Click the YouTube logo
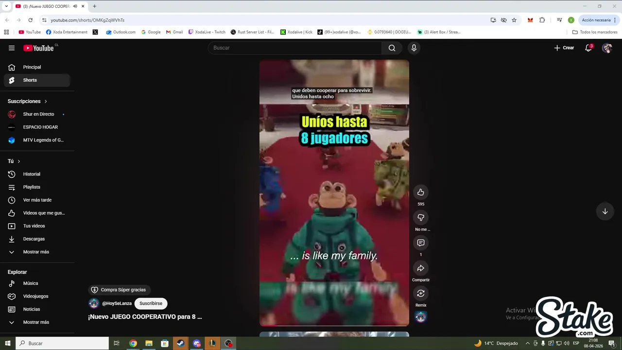Image resolution: width=622 pixels, height=350 pixels. point(39,48)
